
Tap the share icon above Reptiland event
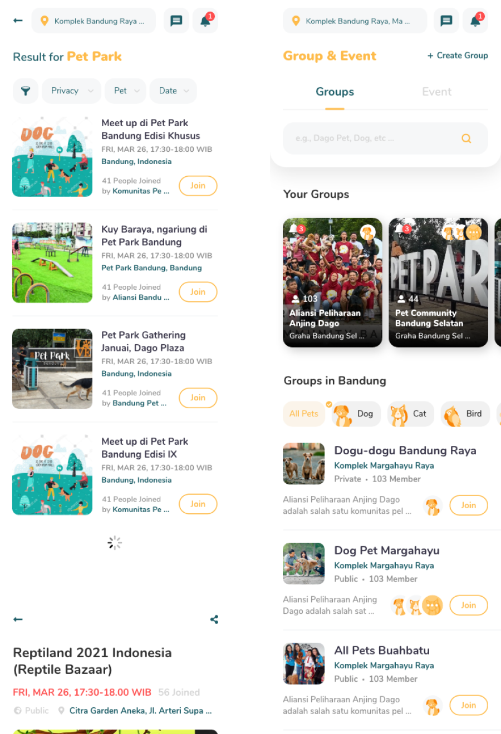point(214,619)
